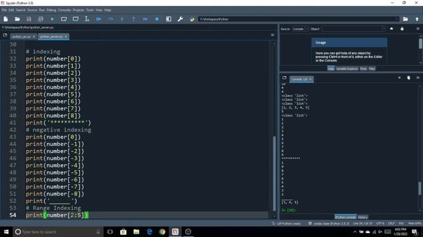Maximize the current pane
Image resolution: width=423 pixels, height=237 pixels.
169,19
